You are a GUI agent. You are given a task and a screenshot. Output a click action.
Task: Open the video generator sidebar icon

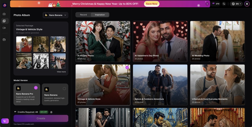click(x=4, y=28)
